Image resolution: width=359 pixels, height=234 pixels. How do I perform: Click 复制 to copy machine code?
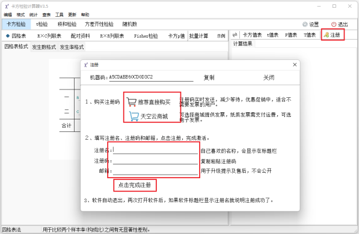(x=209, y=77)
